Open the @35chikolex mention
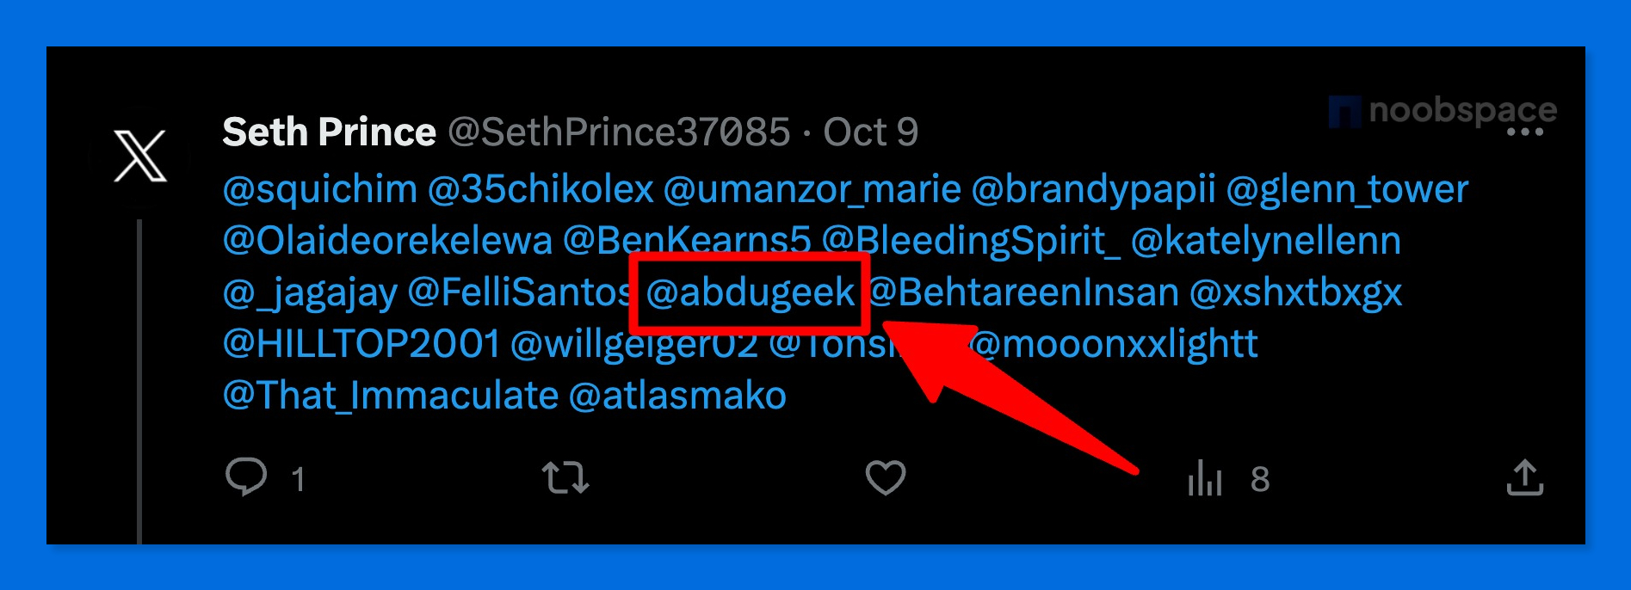The image size is (1631, 590). (x=541, y=190)
